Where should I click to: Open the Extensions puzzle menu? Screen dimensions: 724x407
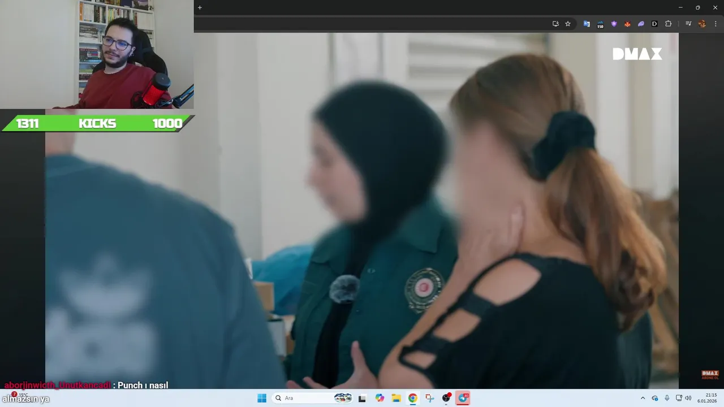(668, 24)
